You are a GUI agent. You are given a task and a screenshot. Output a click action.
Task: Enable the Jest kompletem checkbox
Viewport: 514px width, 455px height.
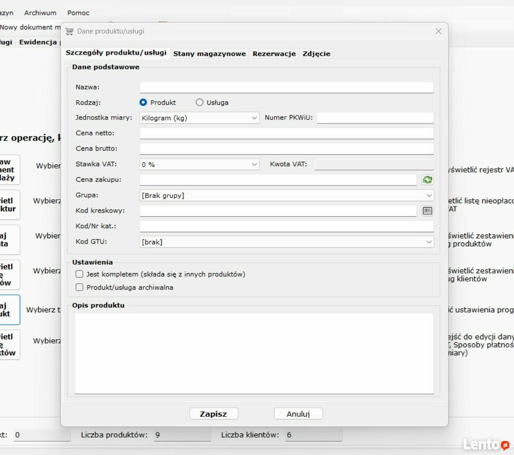(79, 274)
